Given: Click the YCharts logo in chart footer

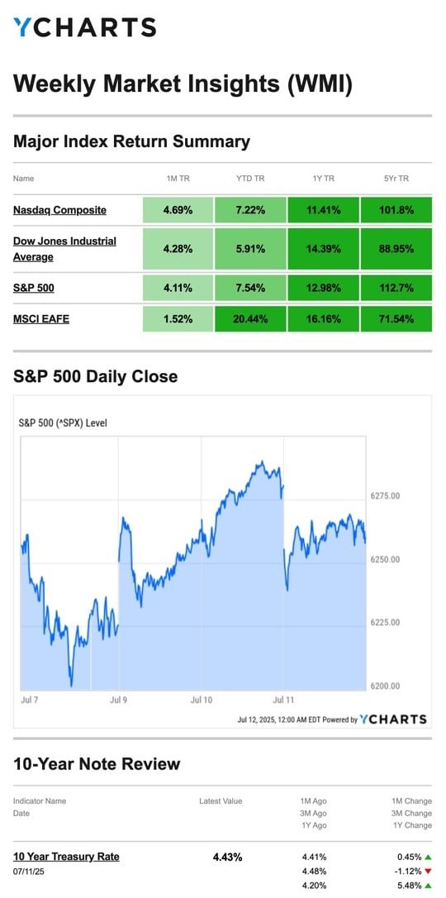Looking at the screenshot, I should (394, 719).
